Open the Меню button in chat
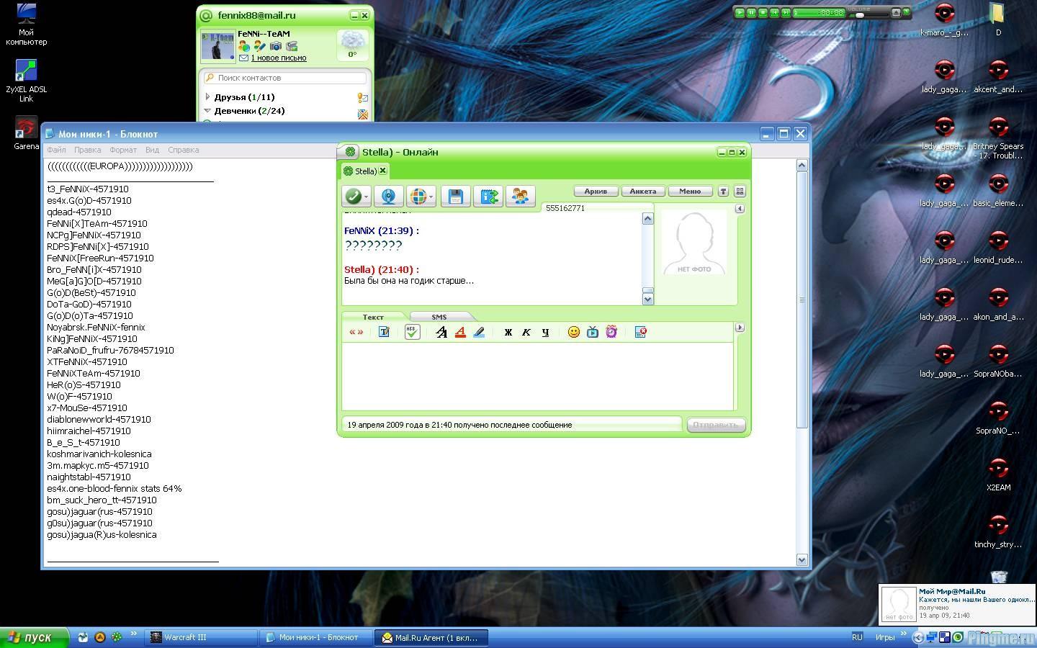This screenshot has width=1037, height=648. [x=689, y=192]
